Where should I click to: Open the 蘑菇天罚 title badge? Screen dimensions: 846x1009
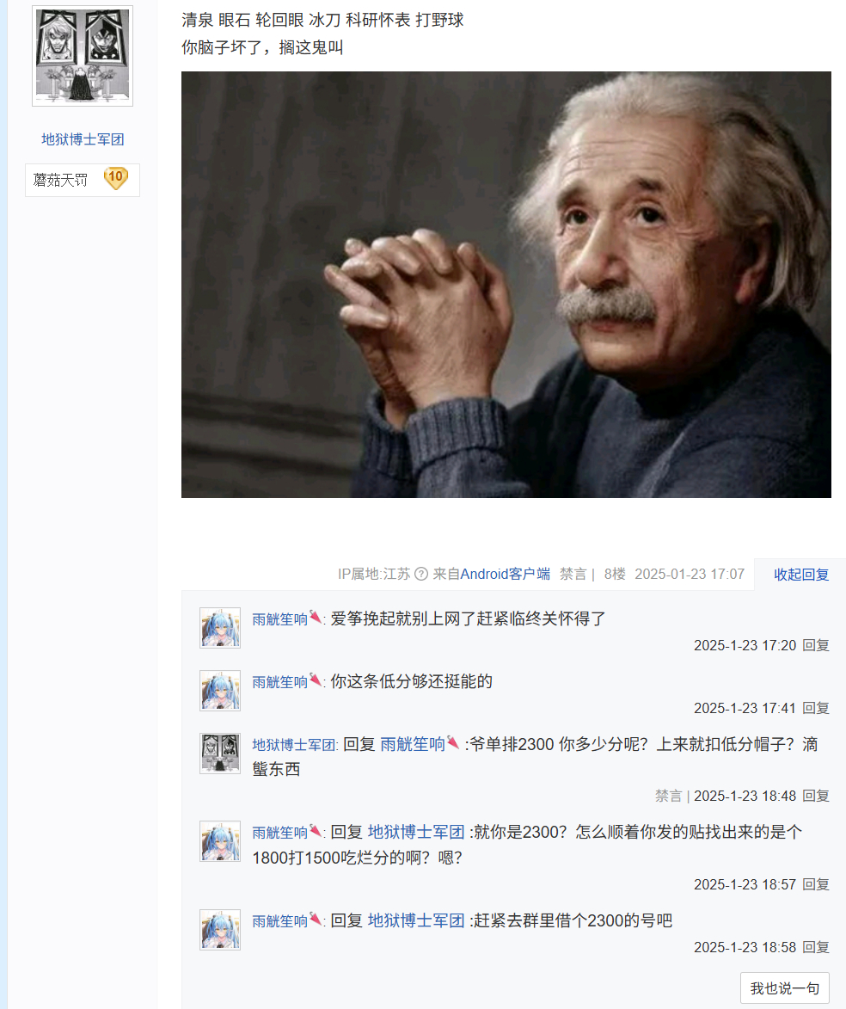click(x=60, y=180)
